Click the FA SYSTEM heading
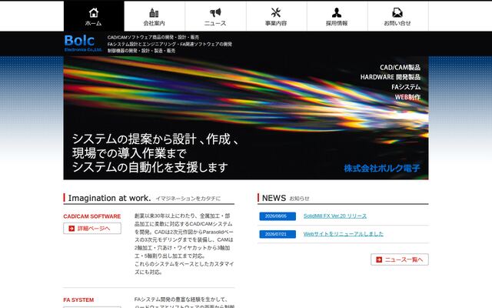 pos(78,300)
